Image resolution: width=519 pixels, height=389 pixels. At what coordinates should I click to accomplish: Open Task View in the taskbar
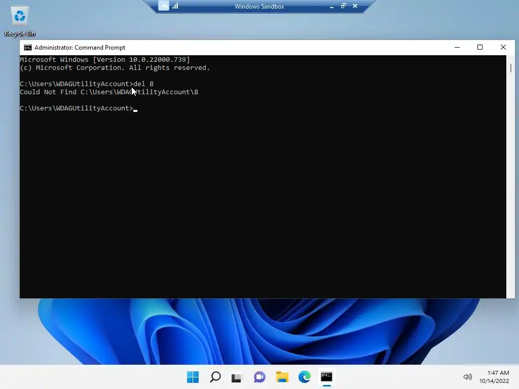237,377
